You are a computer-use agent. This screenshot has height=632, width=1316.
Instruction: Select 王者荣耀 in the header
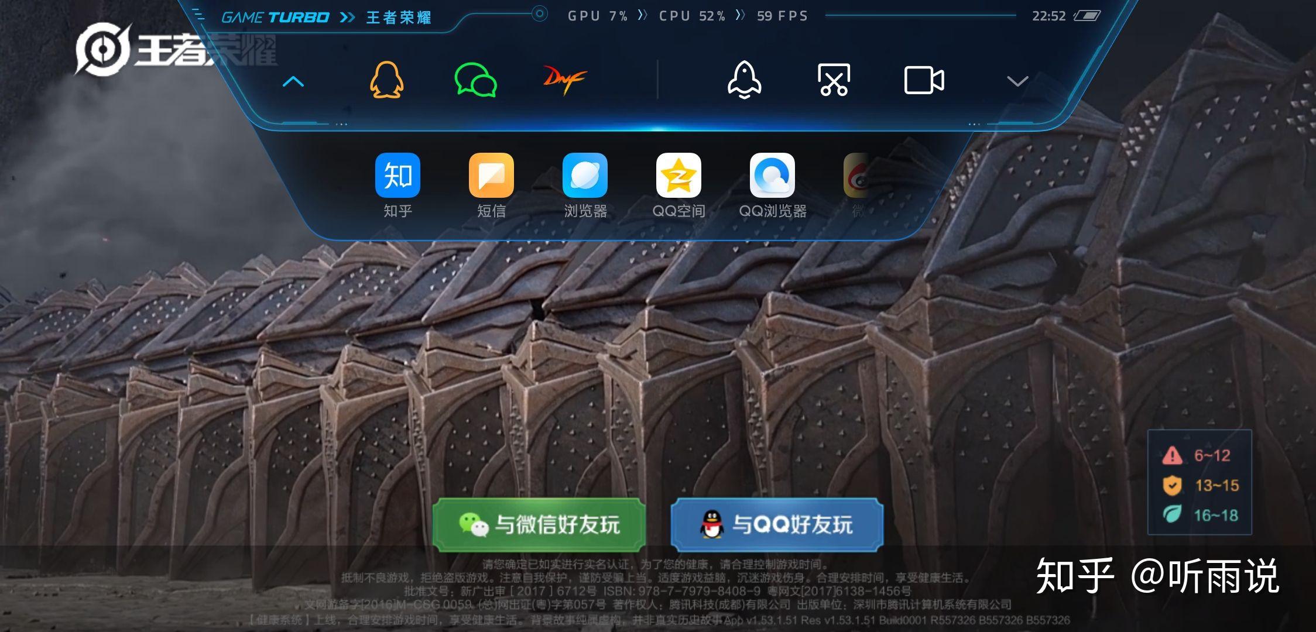(x=399, y=18)
